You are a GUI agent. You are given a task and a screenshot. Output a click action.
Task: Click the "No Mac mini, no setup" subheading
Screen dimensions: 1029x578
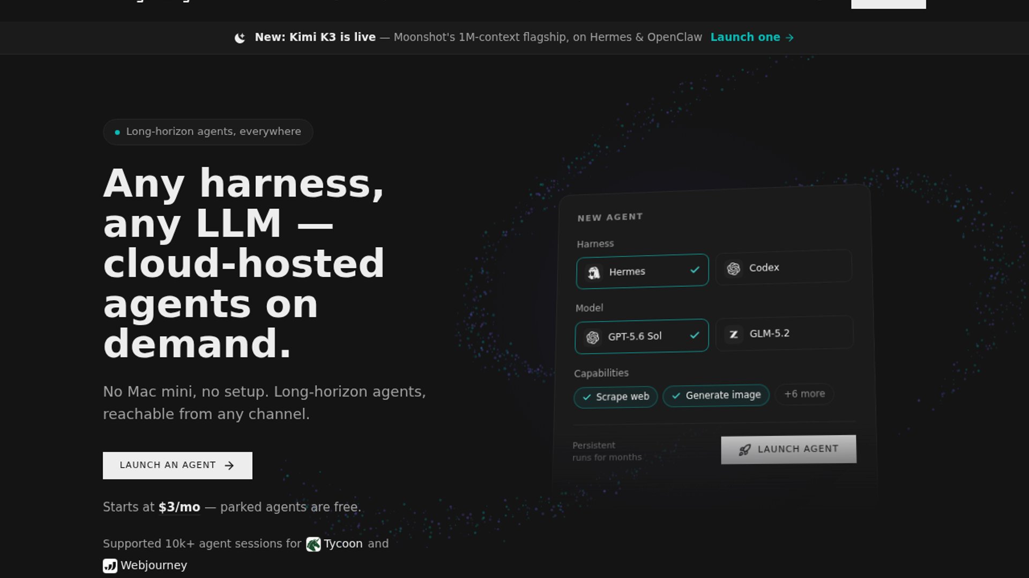click(x=264, y=402)
